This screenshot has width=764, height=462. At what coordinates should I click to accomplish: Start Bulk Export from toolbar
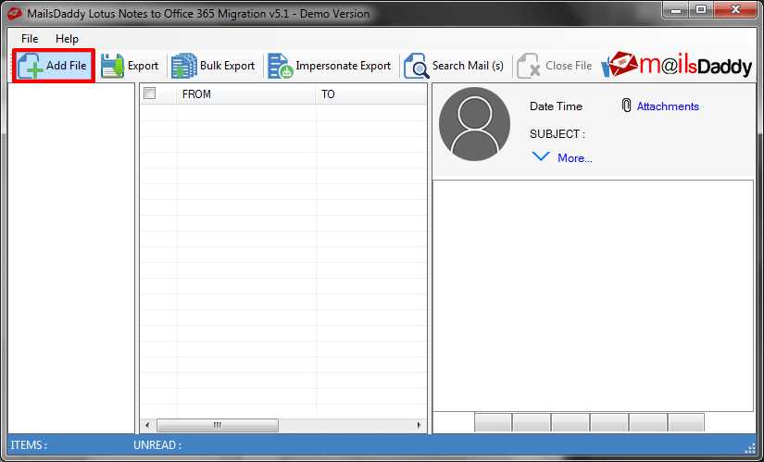click(213, 66)
